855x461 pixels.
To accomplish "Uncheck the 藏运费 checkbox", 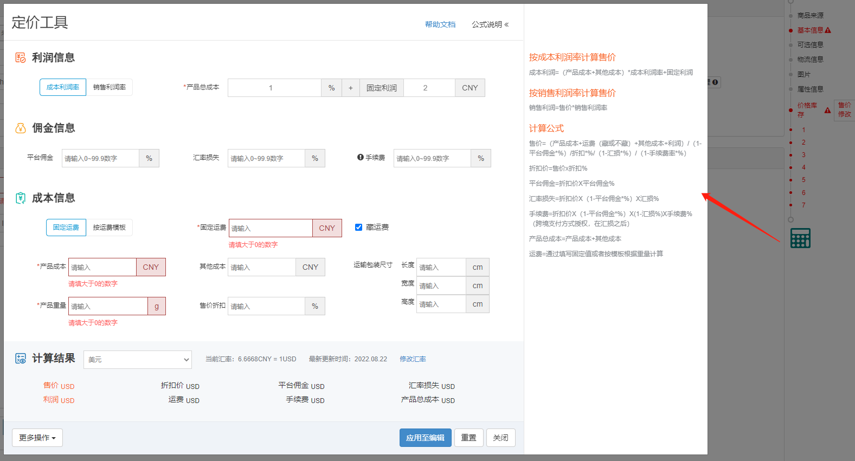I will (358, 228).
